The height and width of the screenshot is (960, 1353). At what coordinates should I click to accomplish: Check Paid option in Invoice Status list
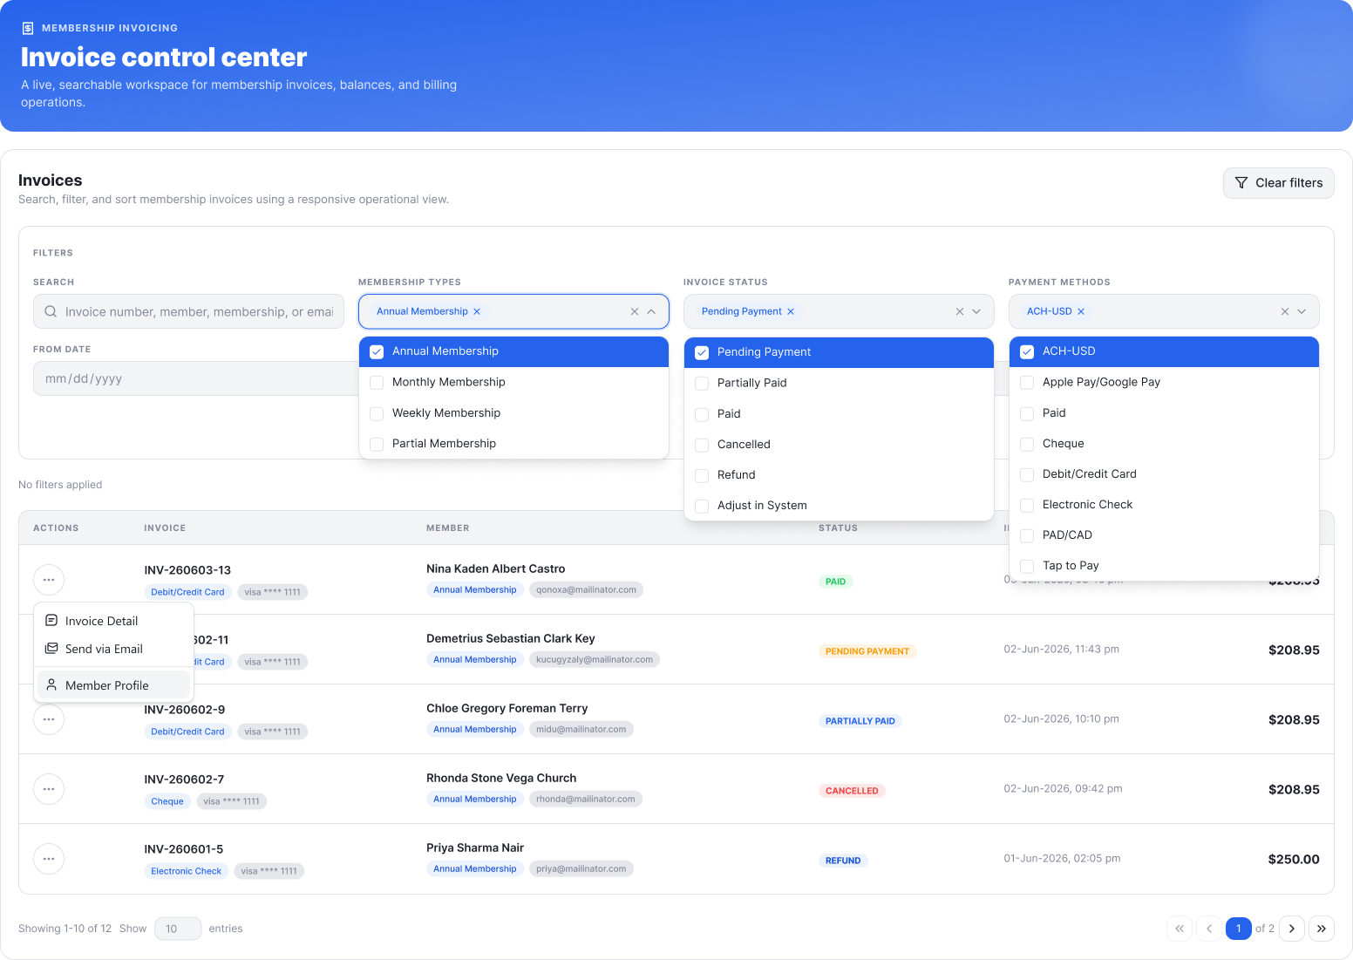pos(702,414)
